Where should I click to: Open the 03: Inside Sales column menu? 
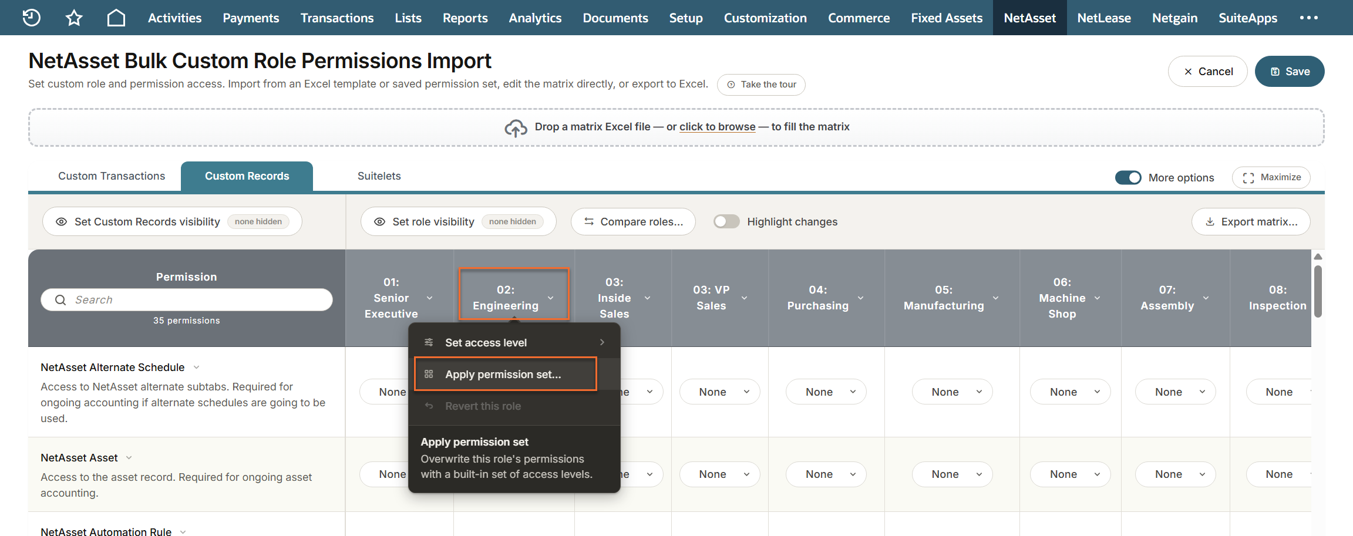647,298
